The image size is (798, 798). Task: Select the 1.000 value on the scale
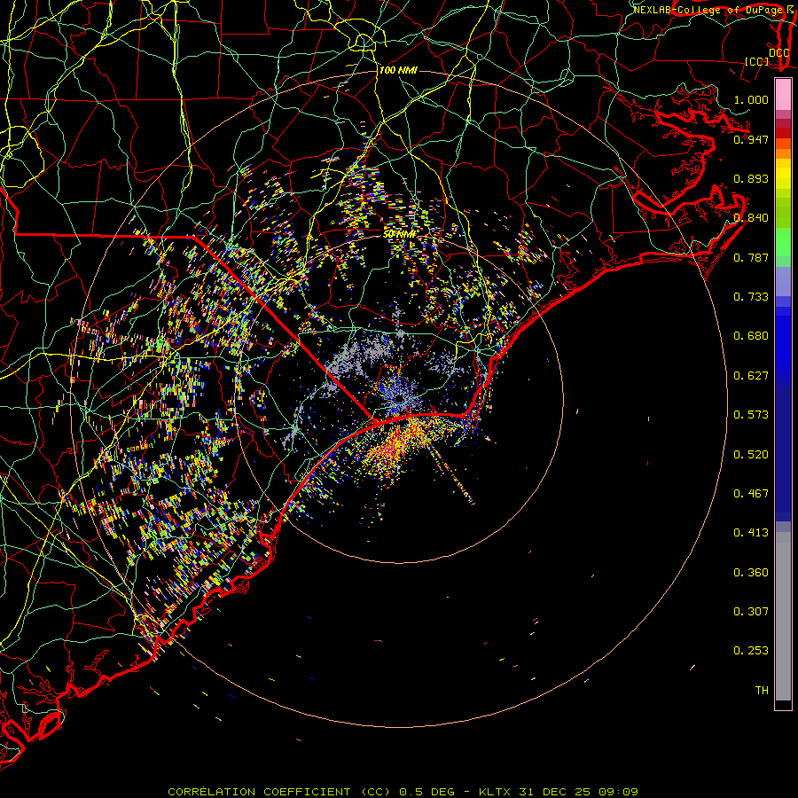751,99
